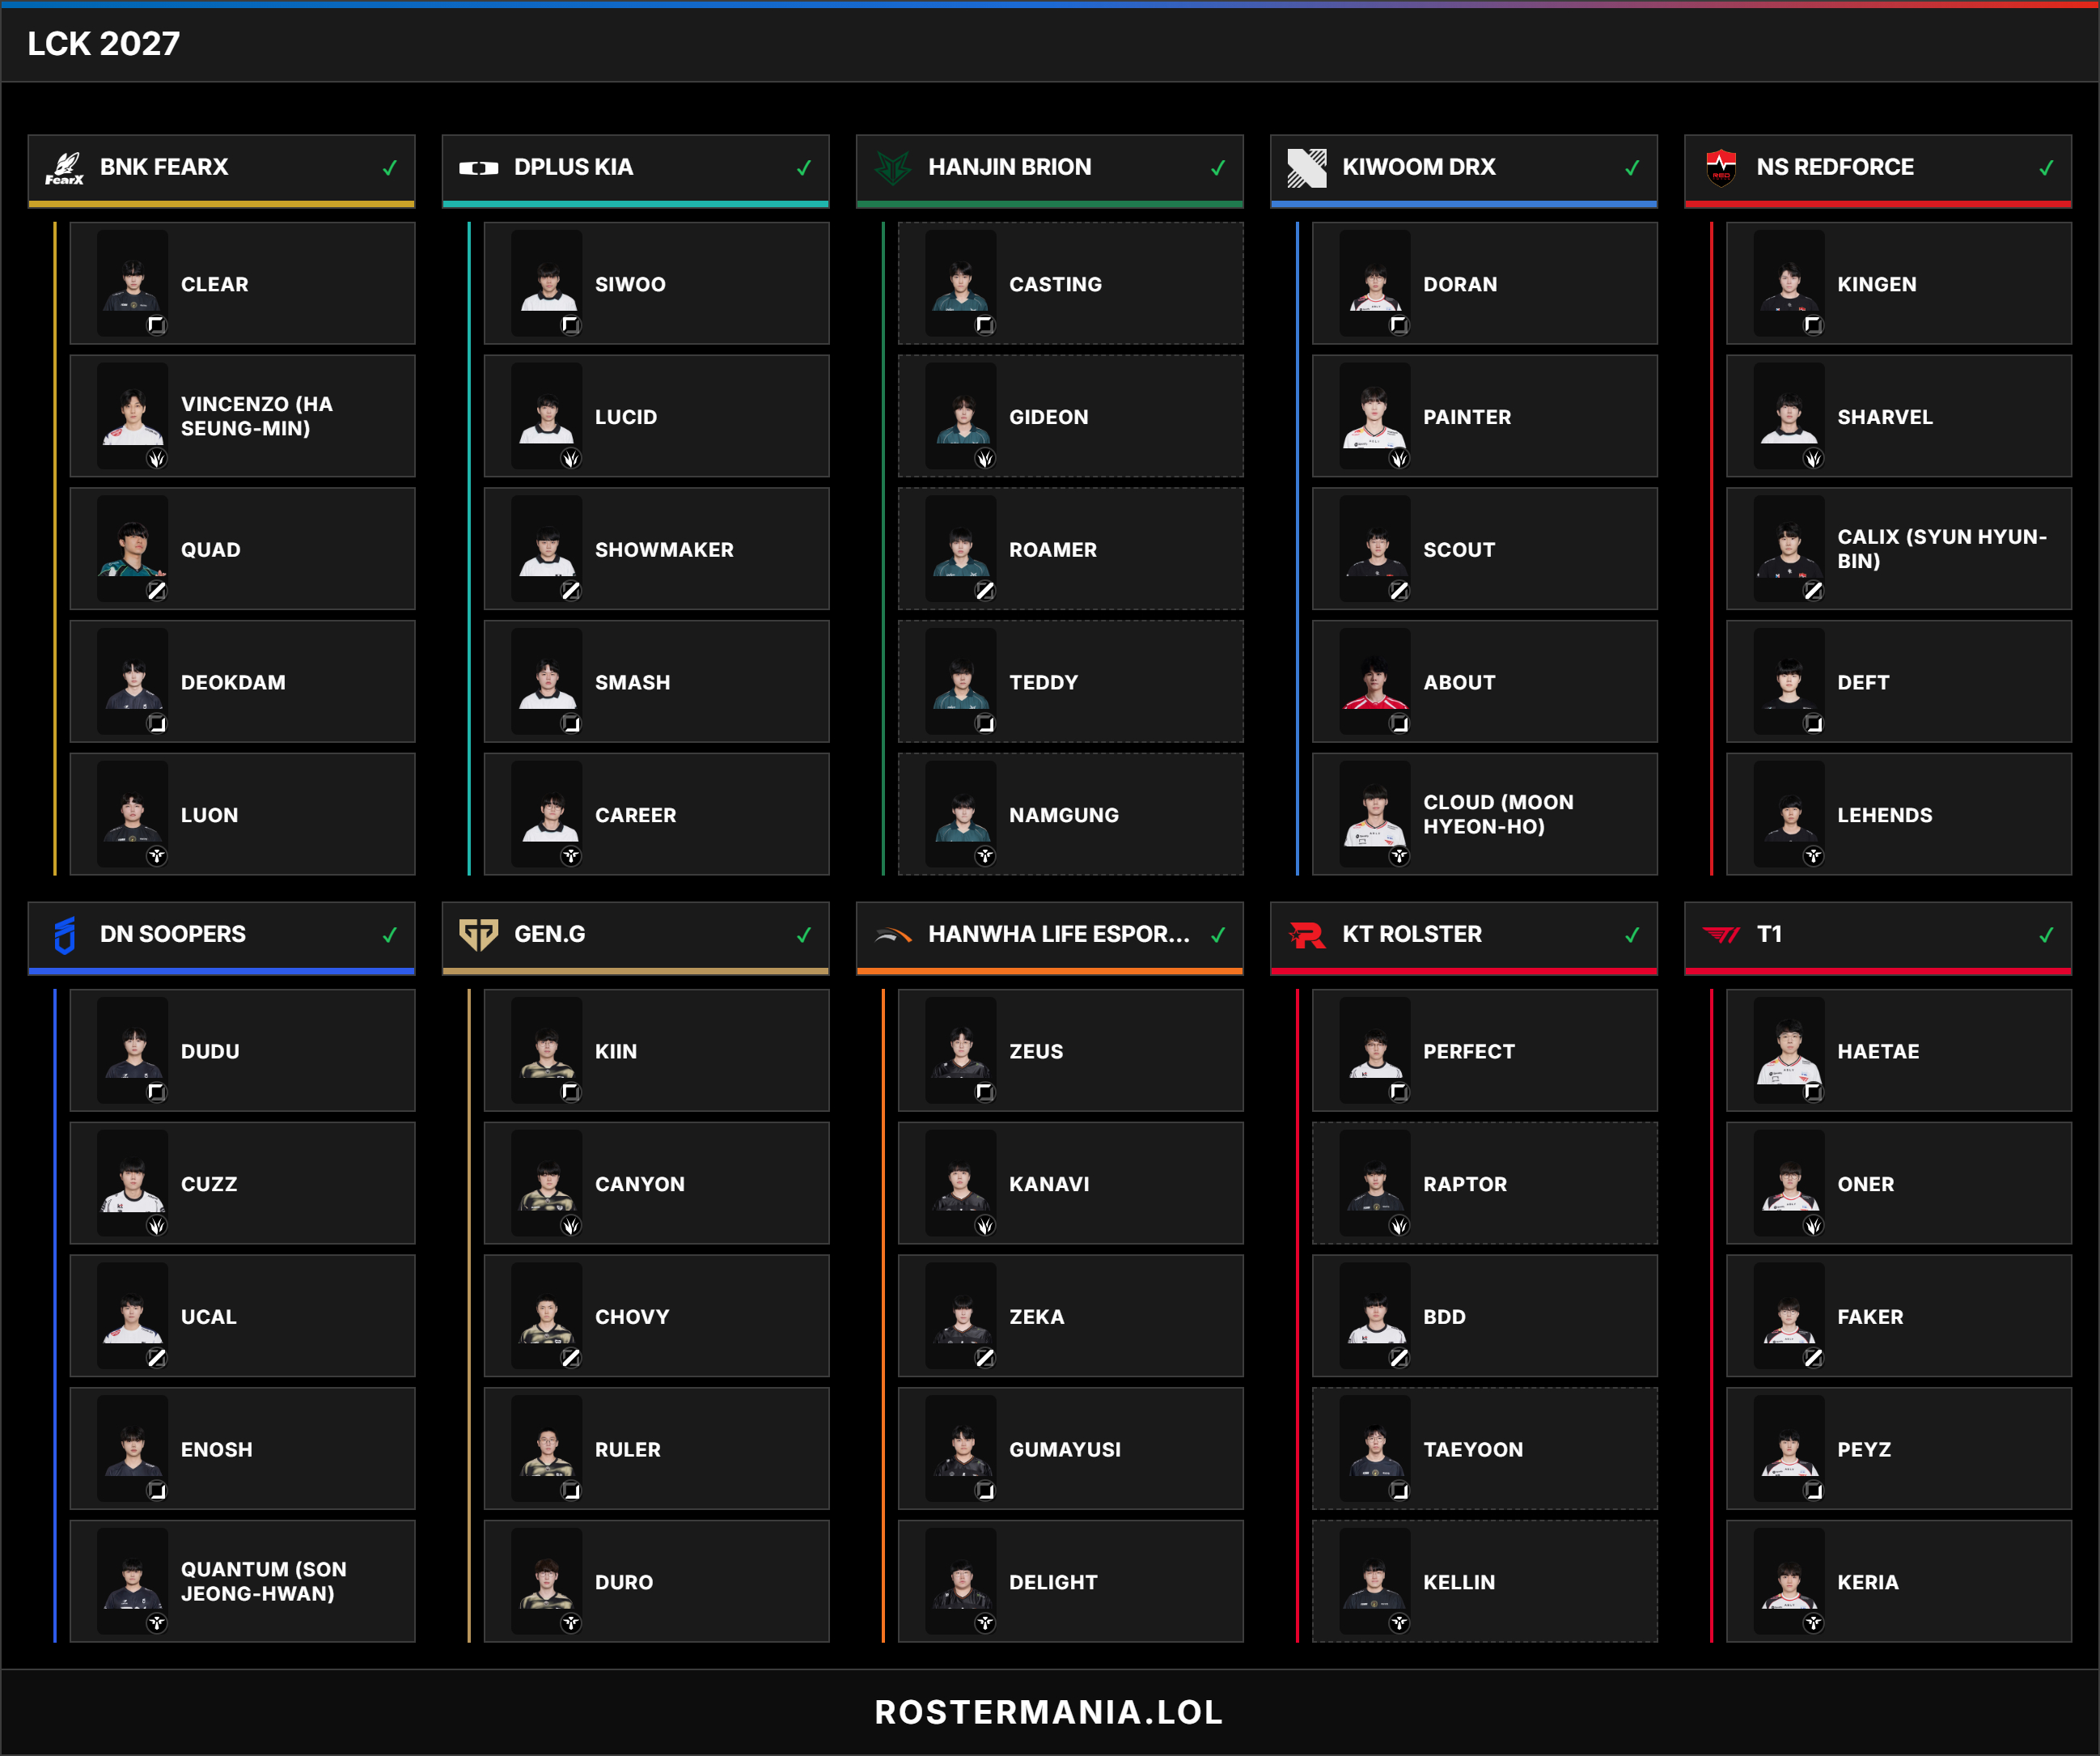2100x1756 pixels.
Task: Select the Hanwha Life Esports header name
Action: (1058, 935)
